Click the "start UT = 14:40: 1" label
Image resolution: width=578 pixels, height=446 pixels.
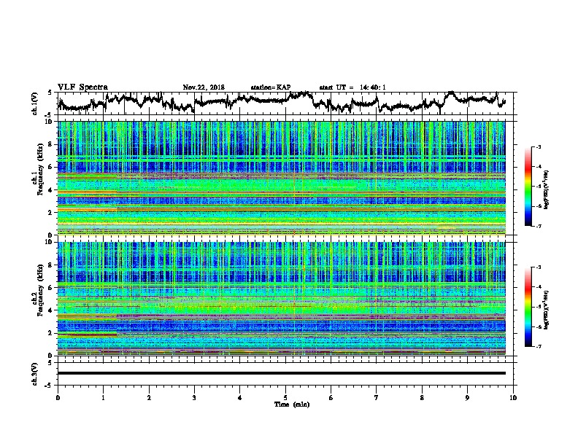click(x=352, y=87)
